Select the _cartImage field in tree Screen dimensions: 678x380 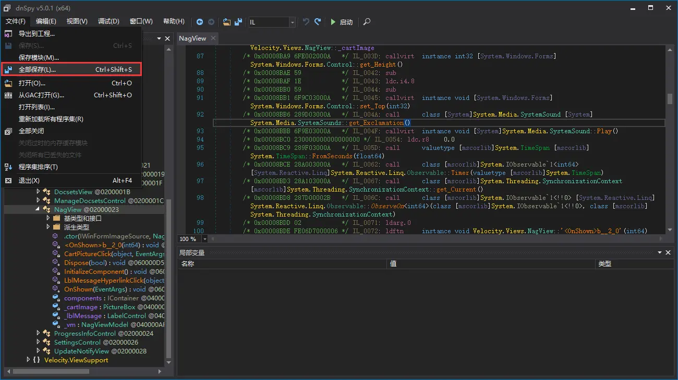tap(80, 307)
